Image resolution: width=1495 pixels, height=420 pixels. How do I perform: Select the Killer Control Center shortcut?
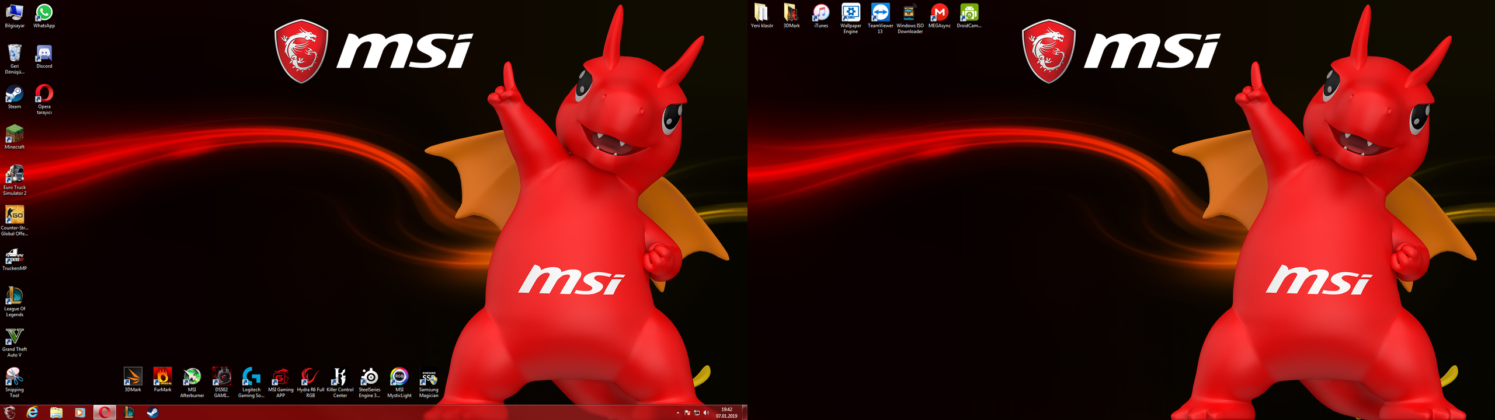pyautogui.click(x=340, y=382)
